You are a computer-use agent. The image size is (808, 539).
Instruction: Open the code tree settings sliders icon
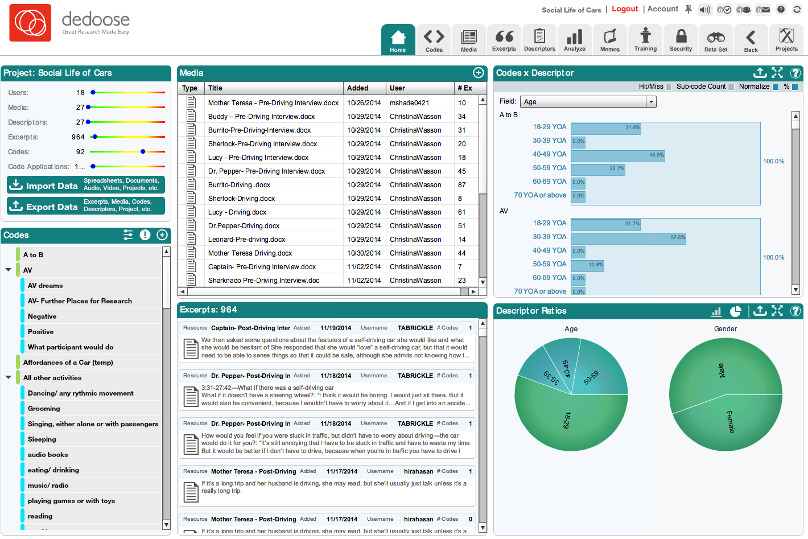128,235
